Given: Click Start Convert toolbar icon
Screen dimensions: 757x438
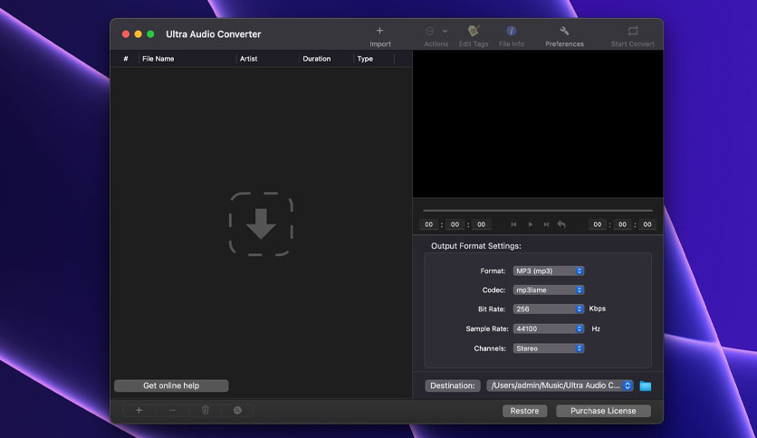Looking at the screenshot, I should (632, 31).
